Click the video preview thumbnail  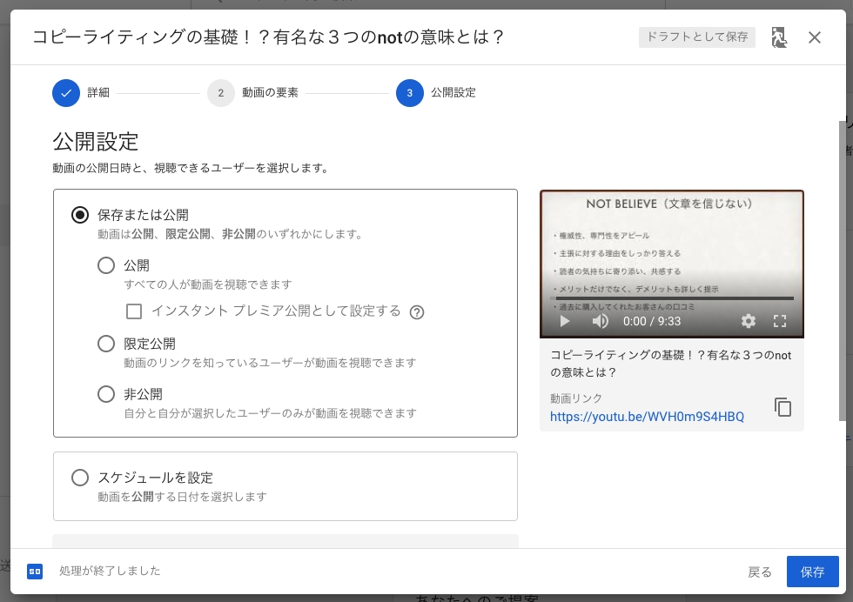click(x=672, y=248)
